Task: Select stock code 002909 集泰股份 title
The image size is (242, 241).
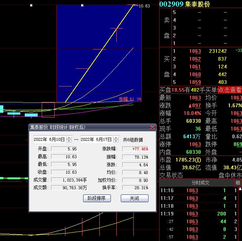Action: pyautogui.click(x=190, y=4)
